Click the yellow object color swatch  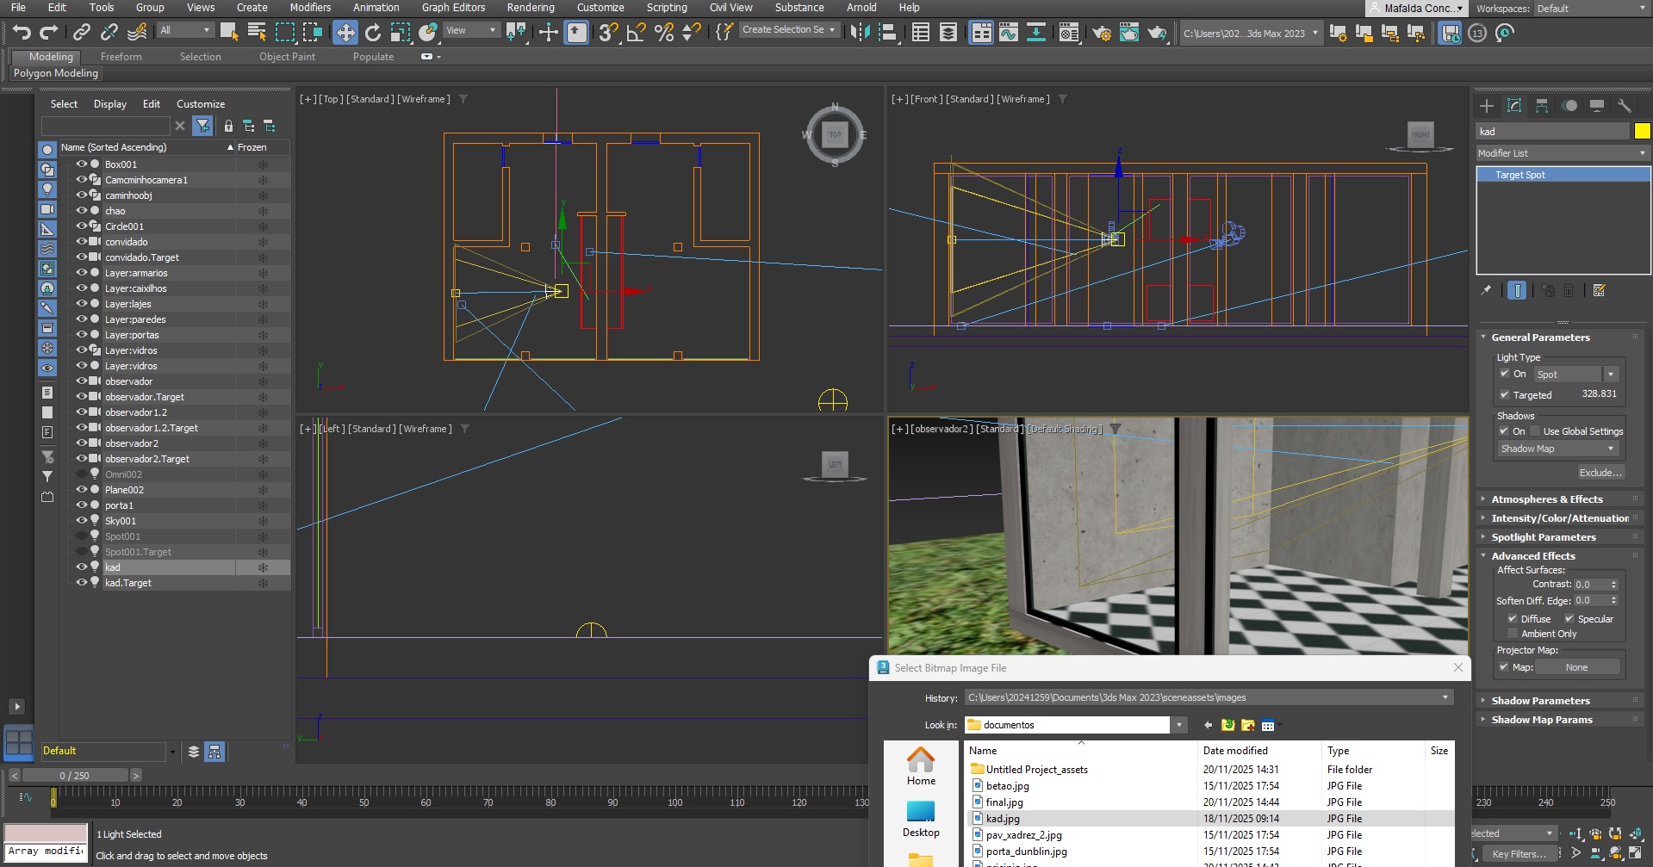point(1642,132)
